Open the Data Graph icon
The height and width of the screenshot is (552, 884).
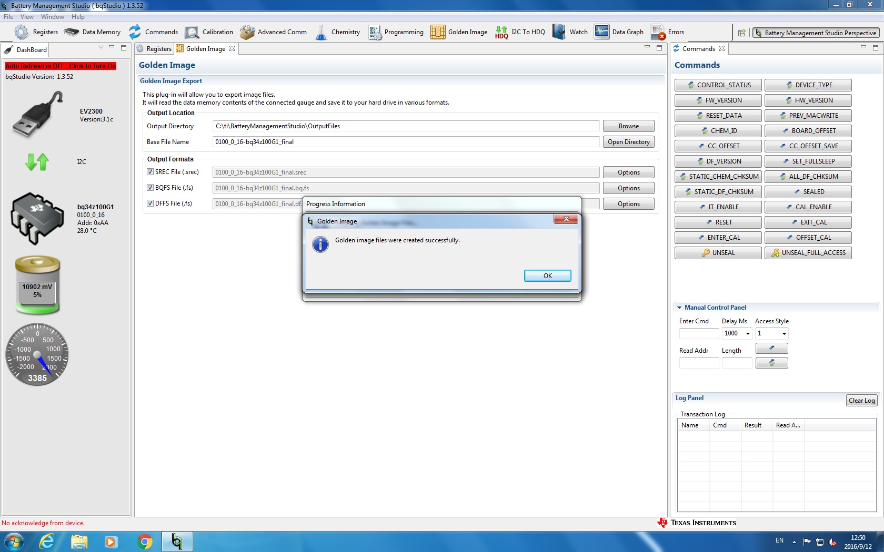[601, 32]
